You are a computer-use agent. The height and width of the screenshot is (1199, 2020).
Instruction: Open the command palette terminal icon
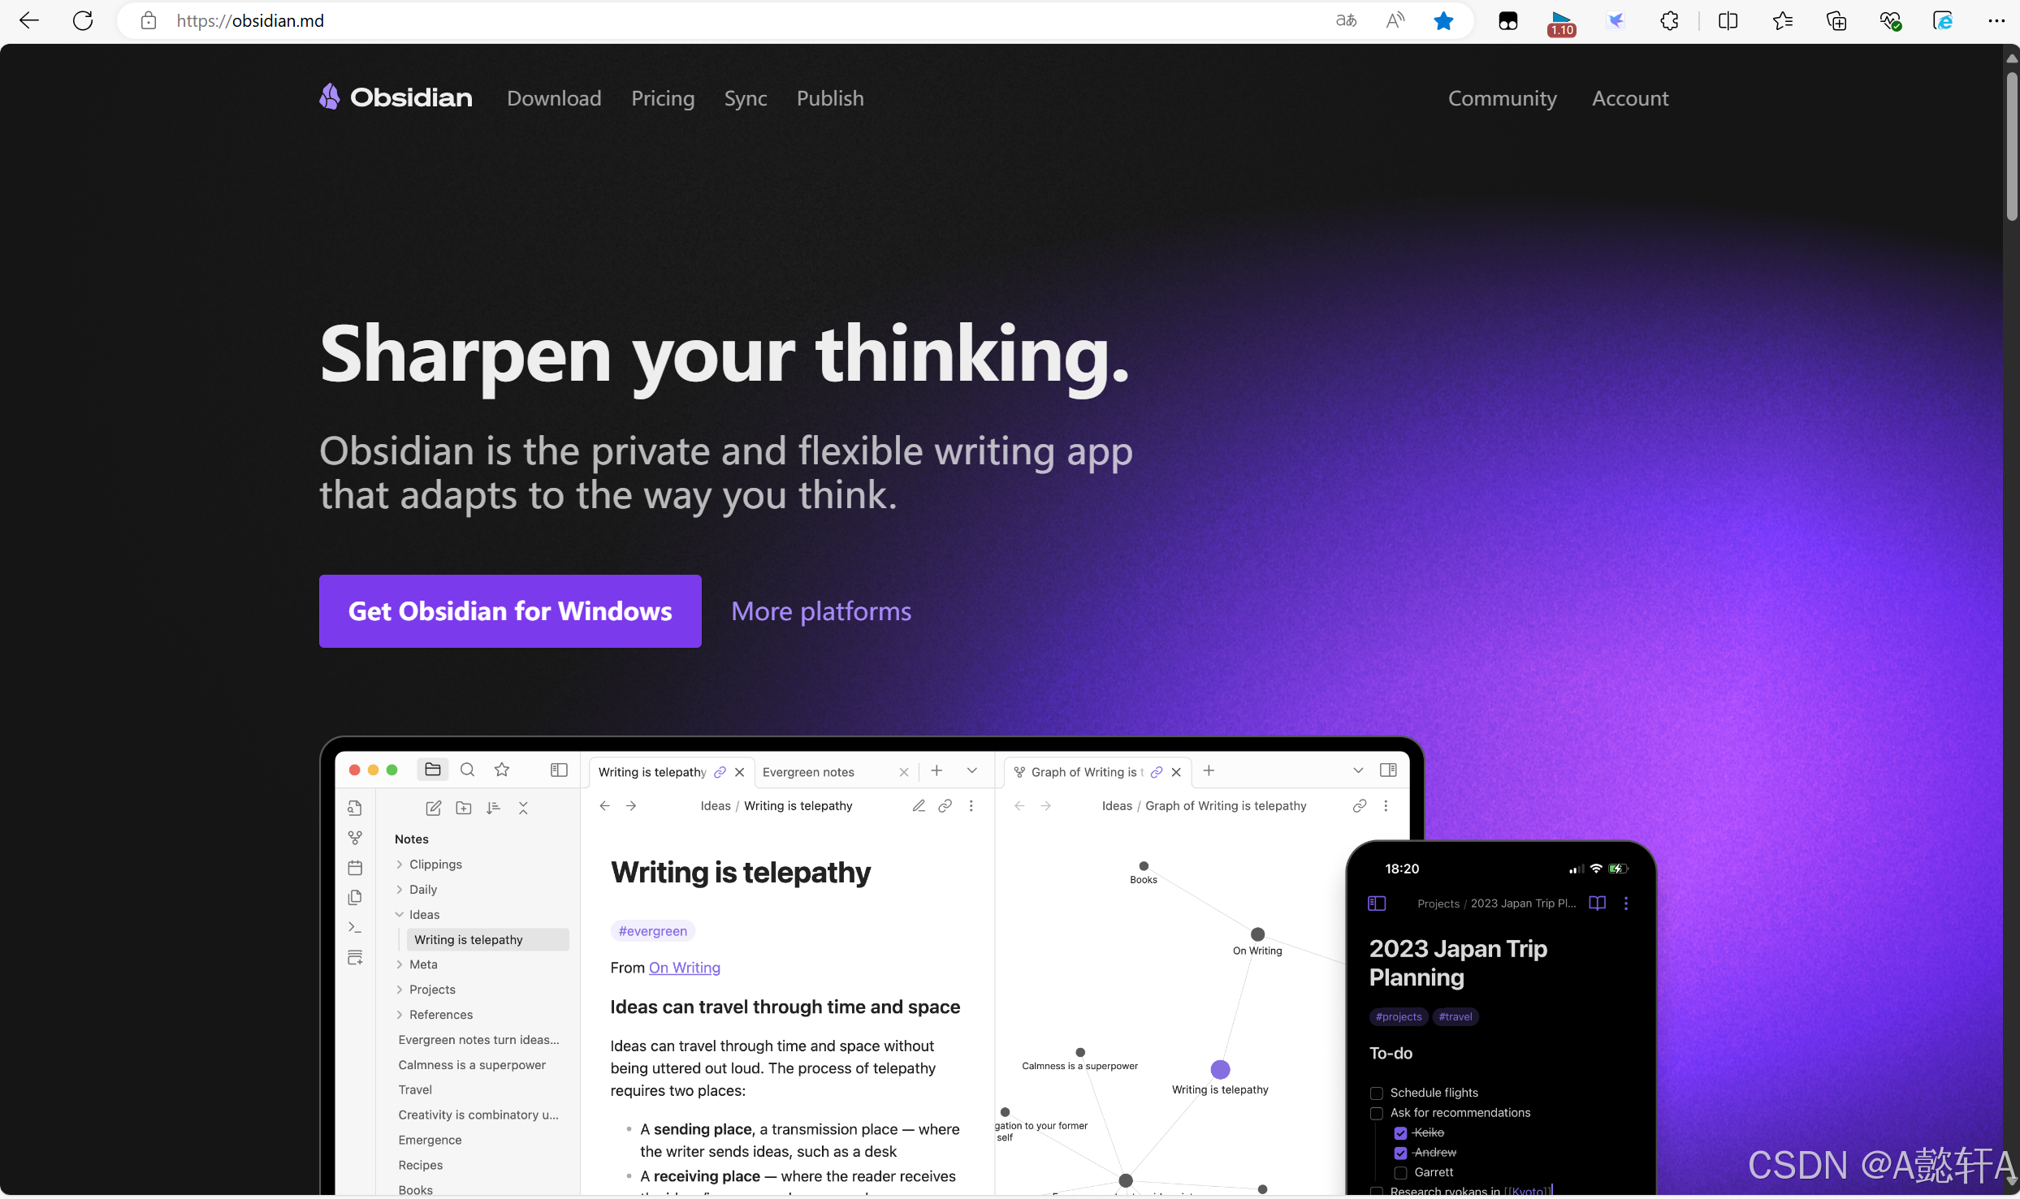pyautogui.click(x=355, y=927)
